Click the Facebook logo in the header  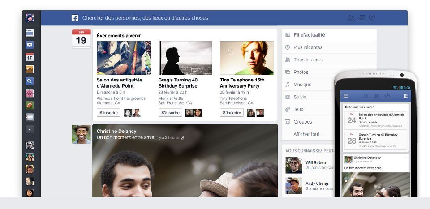coord(75,18)
